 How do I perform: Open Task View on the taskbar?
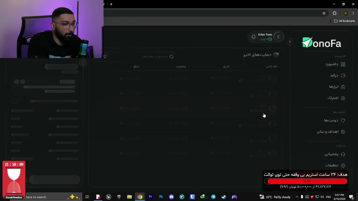87,197
